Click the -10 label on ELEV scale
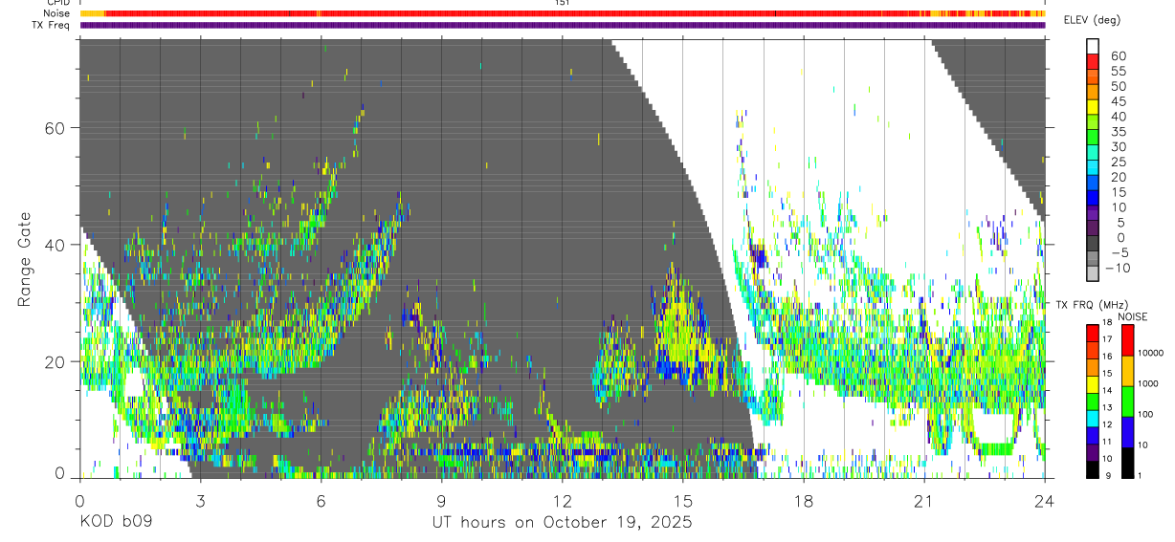Screen dimensions: 1175x542 (x=1119, y=268)
